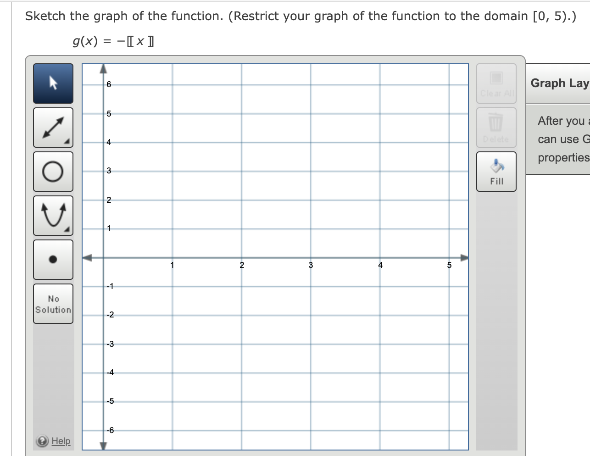This screenshot has width=590, height=456.
Task: Activate the parabola drawing tool
Action: [53, 215]
